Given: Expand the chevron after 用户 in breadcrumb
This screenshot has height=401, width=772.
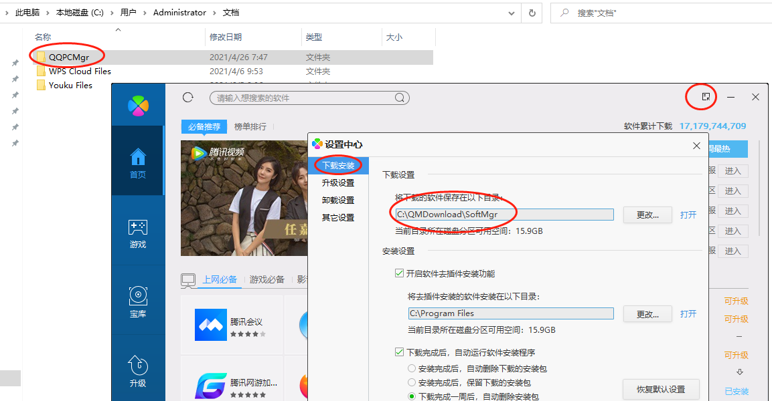Looking at the screenshot, I should 145,13.
